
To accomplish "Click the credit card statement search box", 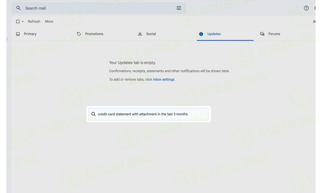I will click(x=148, y=114).
